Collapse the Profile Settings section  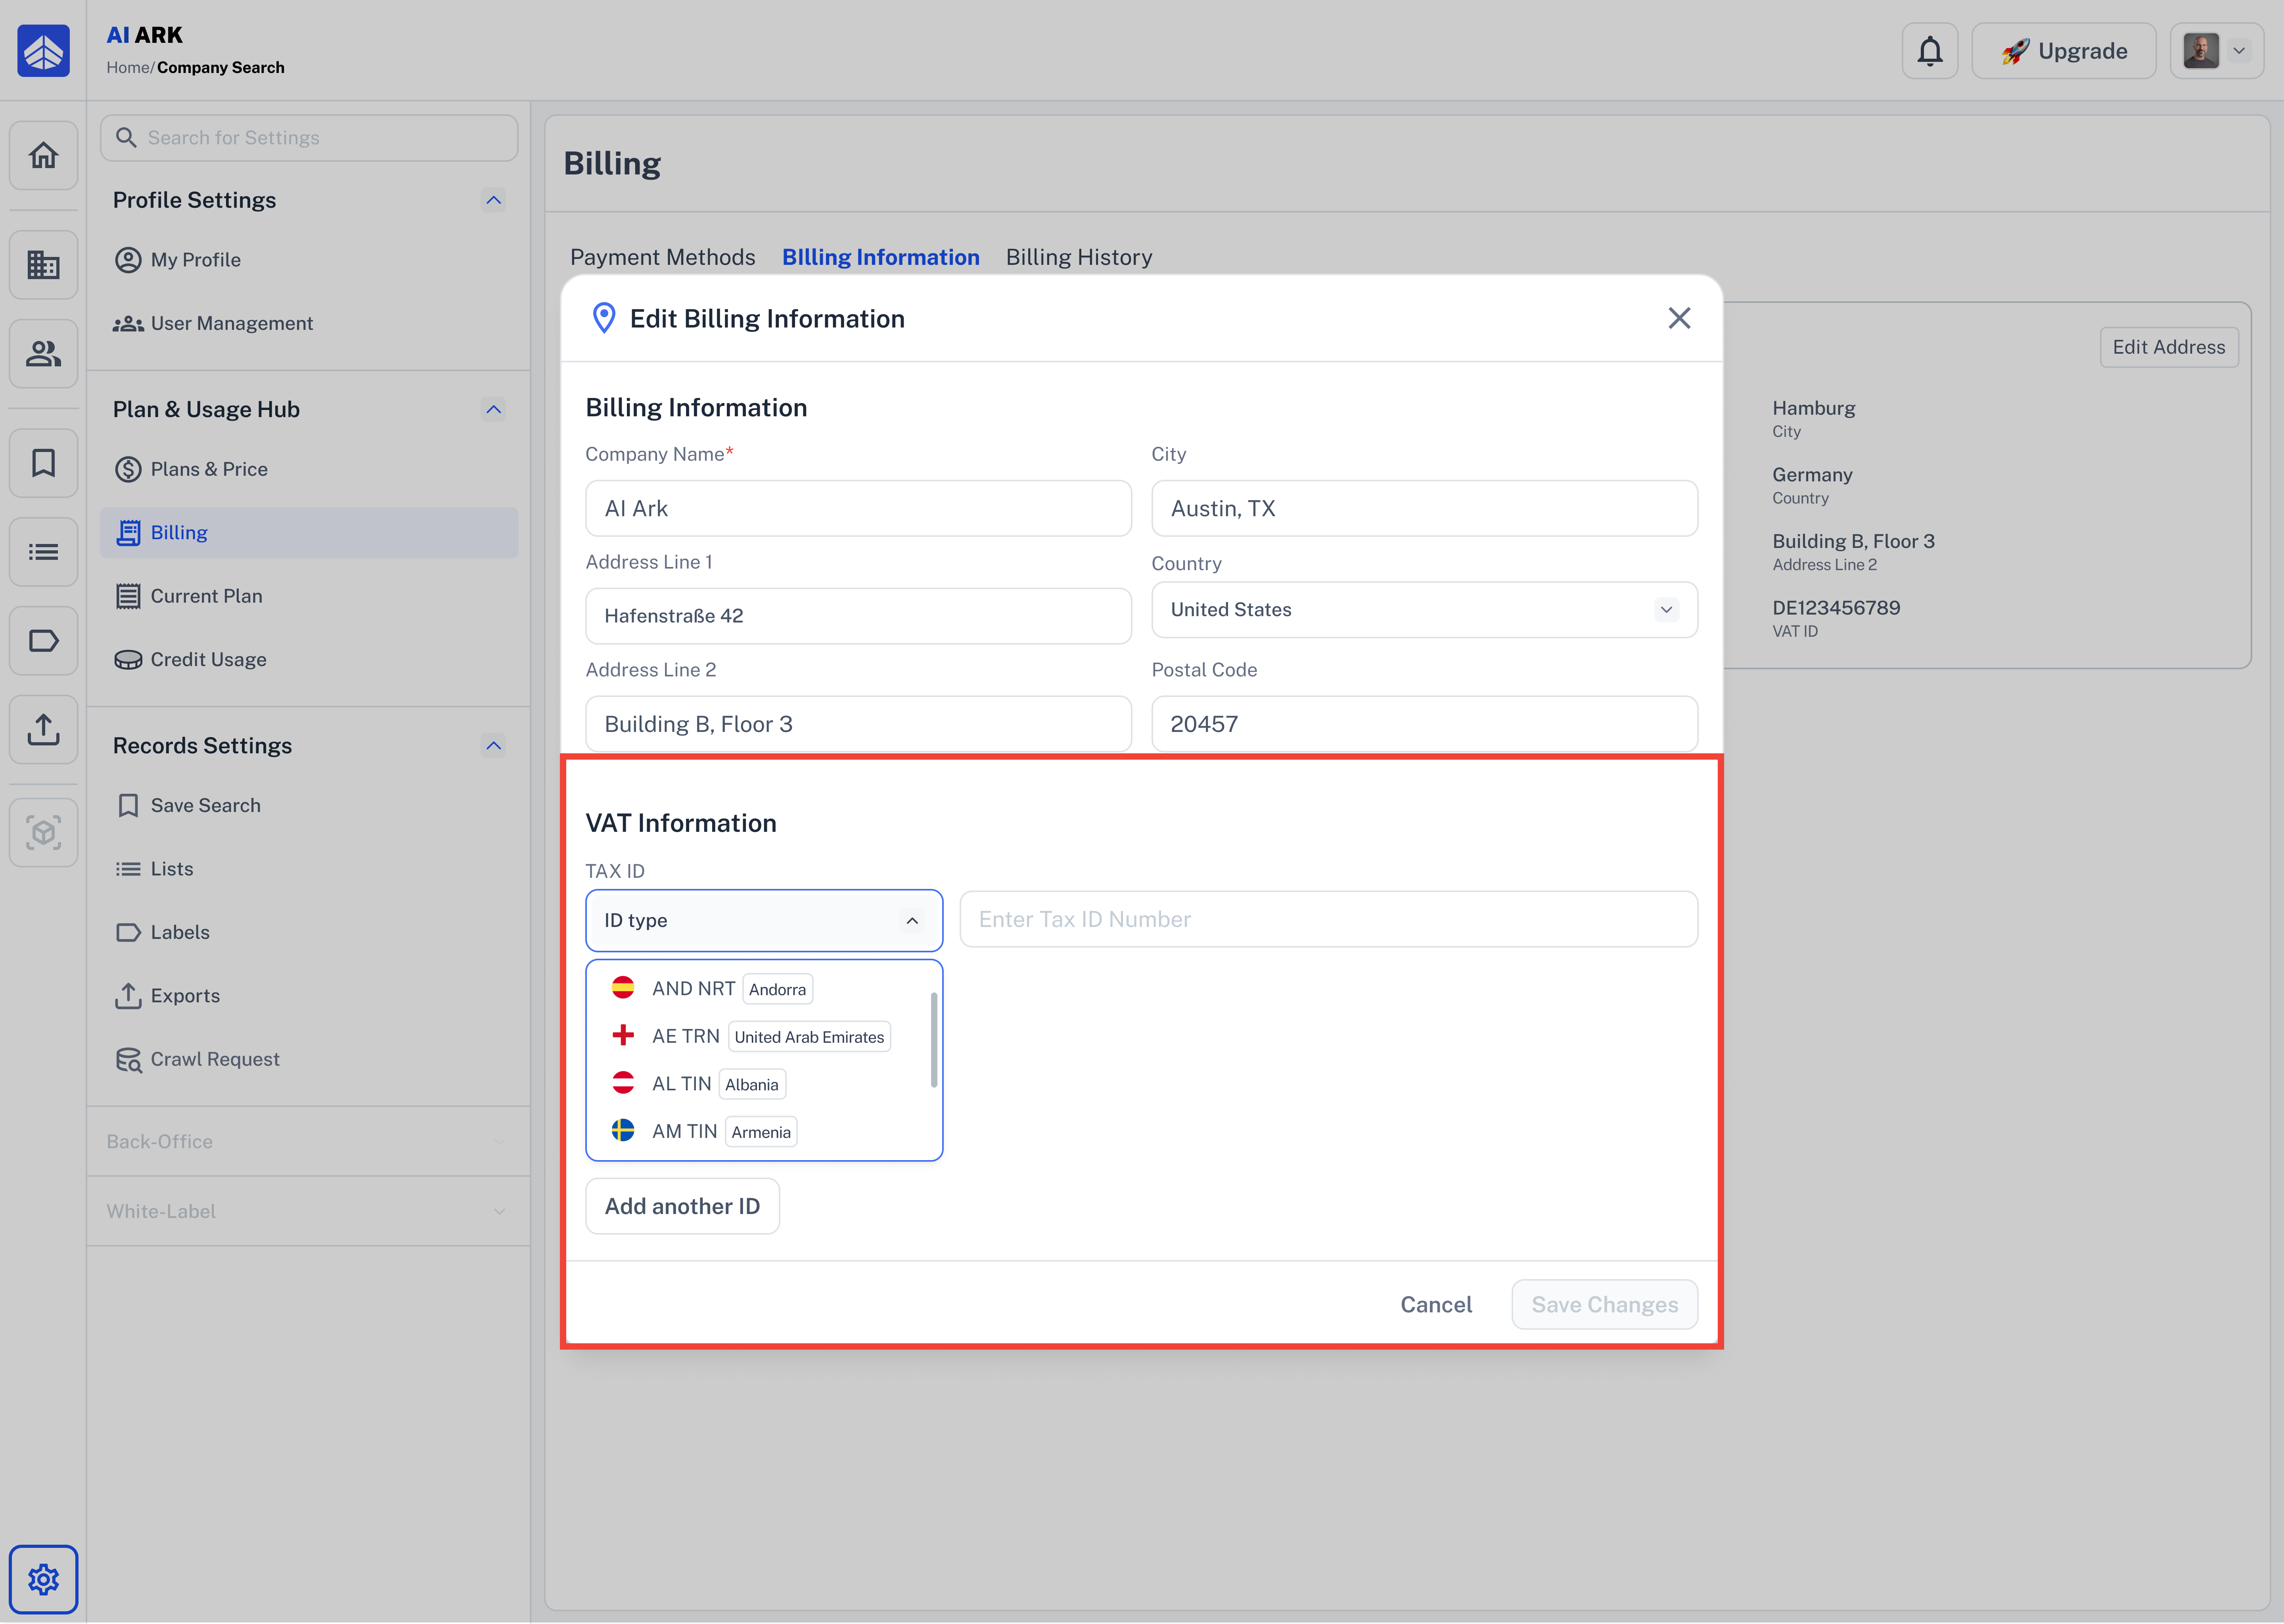(x=493, y=200)
